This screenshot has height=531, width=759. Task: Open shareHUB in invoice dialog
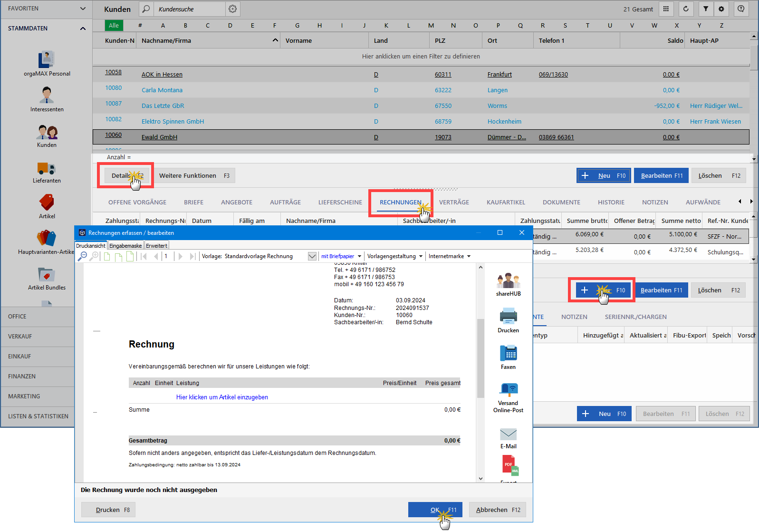[508, 285]
